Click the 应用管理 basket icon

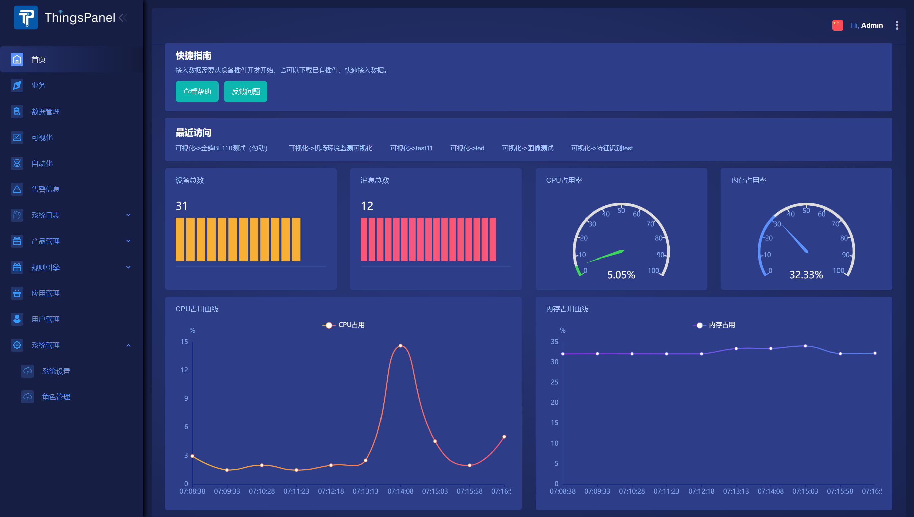coord(17,293)
